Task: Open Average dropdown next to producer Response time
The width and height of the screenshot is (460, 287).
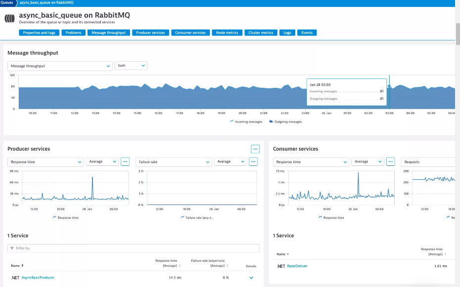Action: click(x=102, y=162)
